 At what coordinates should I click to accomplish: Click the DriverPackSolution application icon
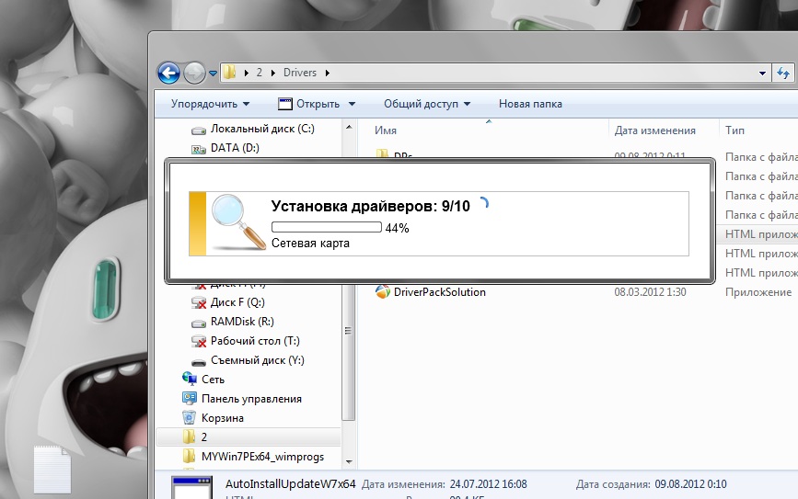tap(383, 292)
